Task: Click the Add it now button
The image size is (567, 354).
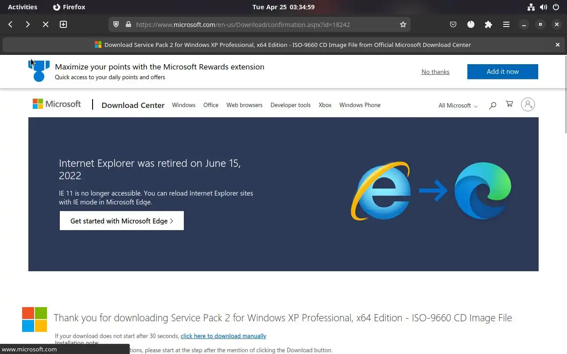Action: [503, 72]
